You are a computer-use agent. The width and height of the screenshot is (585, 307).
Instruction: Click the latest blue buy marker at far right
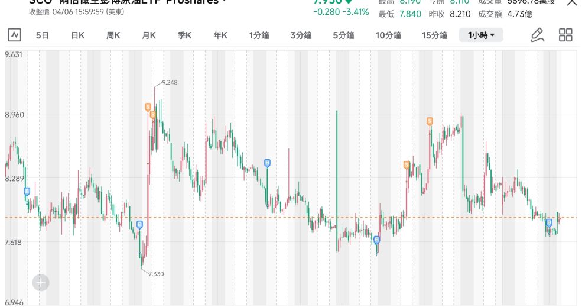coord(549,222)
